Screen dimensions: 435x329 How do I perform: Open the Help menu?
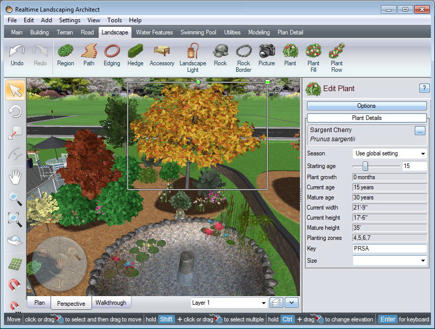135,20
